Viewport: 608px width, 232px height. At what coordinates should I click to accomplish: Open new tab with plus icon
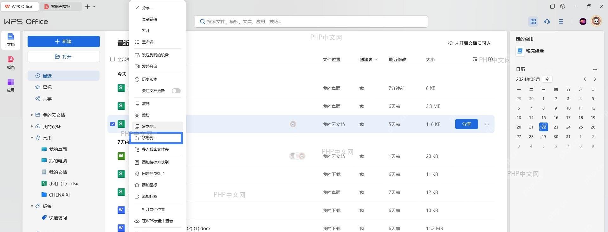pos(87,6)
